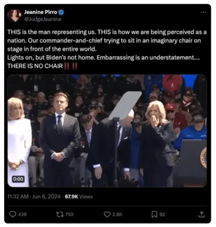Click the post text starting "THIS is the man"
The width and height of the screenshot is (216, 227).
[x=107, y=49]
